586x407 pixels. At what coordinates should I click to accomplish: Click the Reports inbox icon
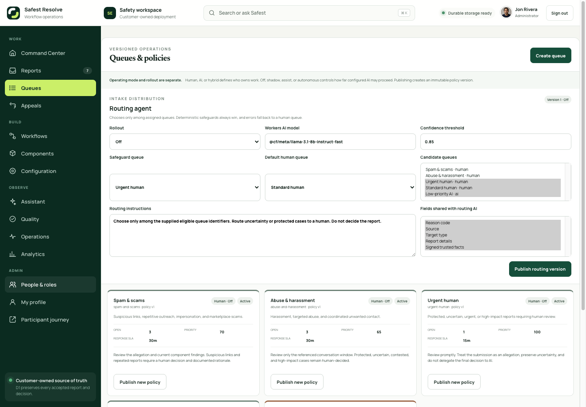(13, 70)
